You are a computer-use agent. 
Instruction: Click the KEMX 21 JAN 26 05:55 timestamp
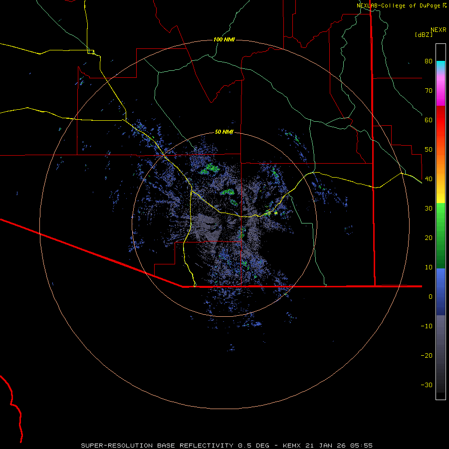point(328,446)
